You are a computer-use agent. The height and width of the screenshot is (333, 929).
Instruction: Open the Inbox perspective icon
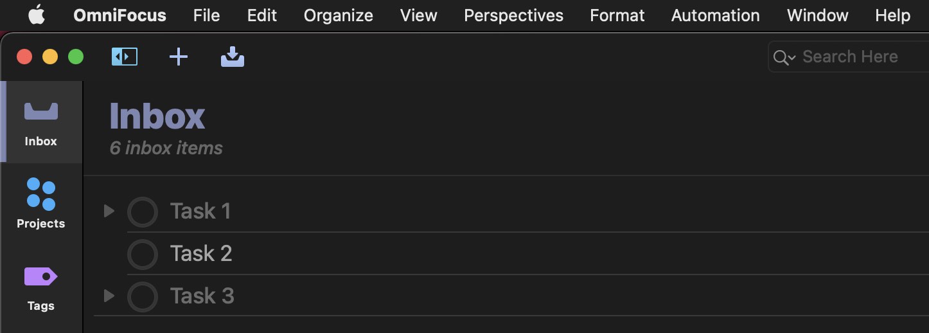coord(41,122)
